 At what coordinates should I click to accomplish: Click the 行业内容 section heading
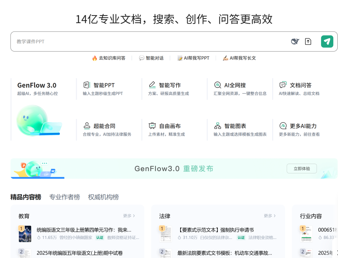[x=311, y=216]
